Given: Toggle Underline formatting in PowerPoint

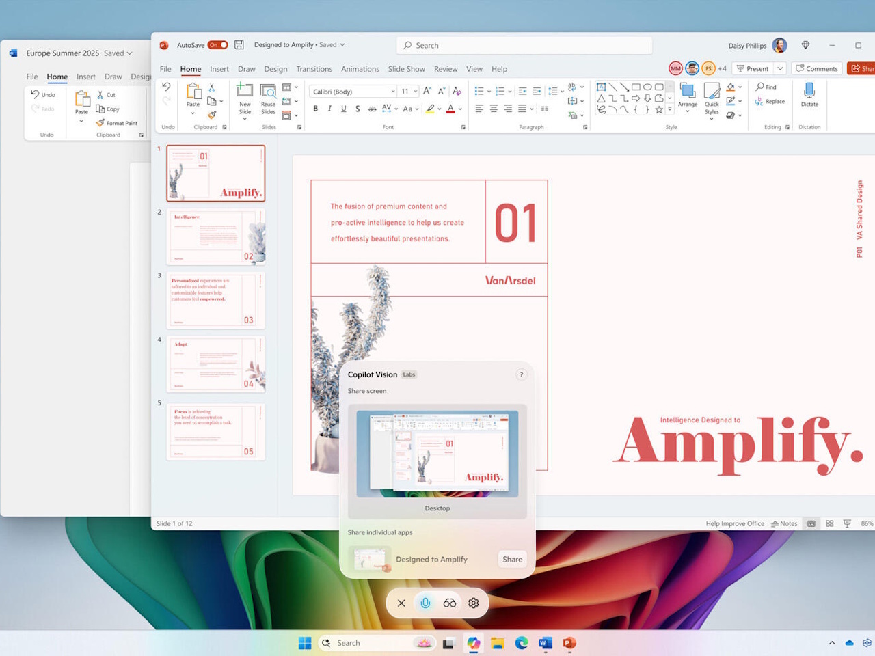Looking at the screenshot, I should pos(343,109).
